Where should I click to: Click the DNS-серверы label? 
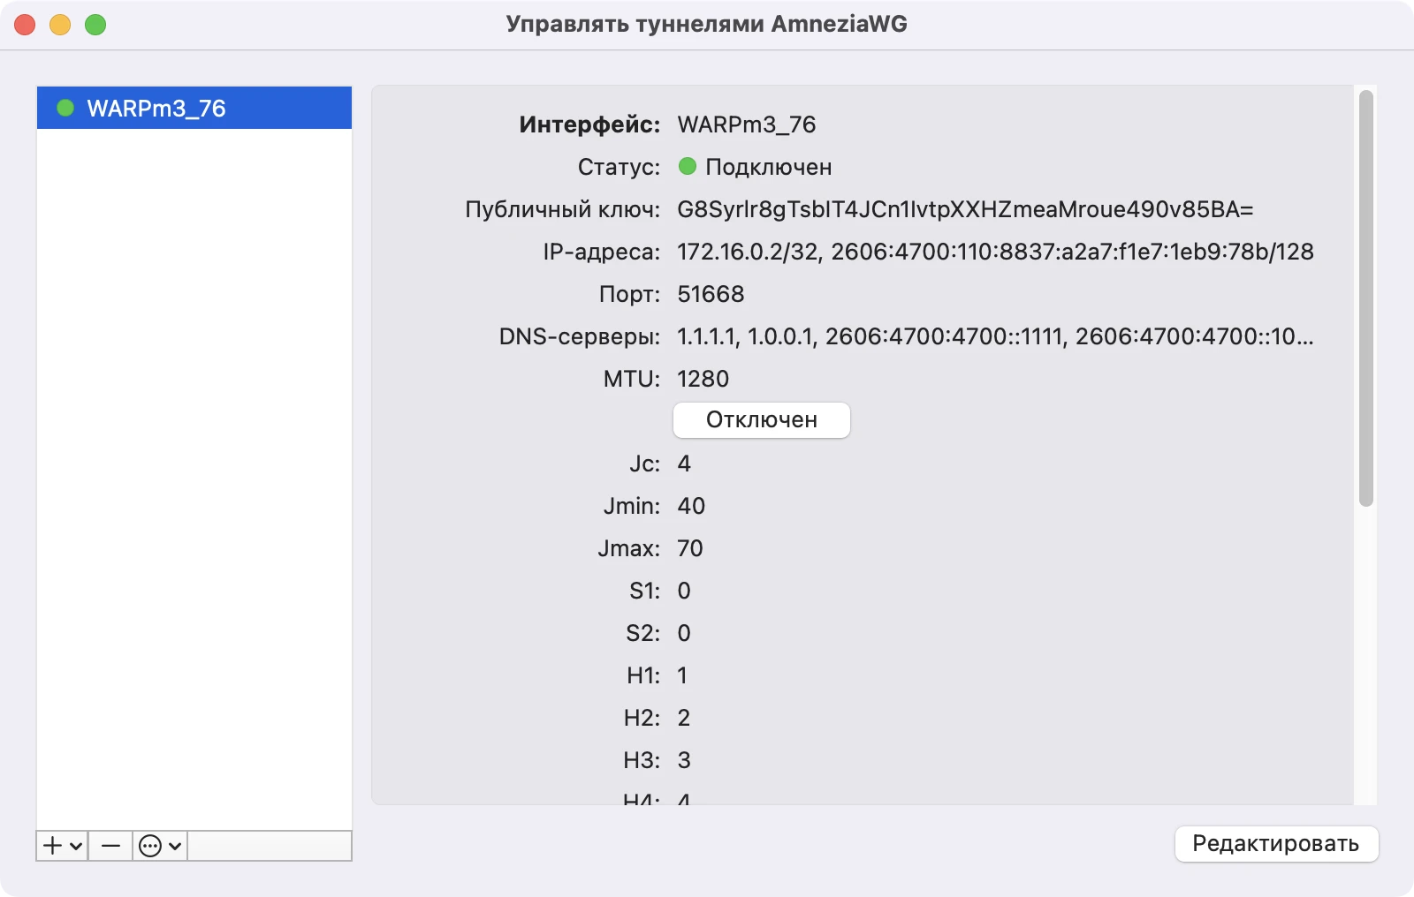(580, 336)
